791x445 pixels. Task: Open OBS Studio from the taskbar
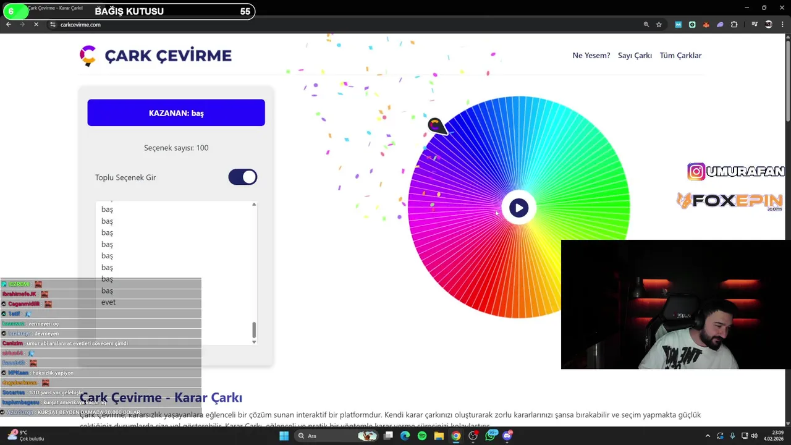[473, 436]
